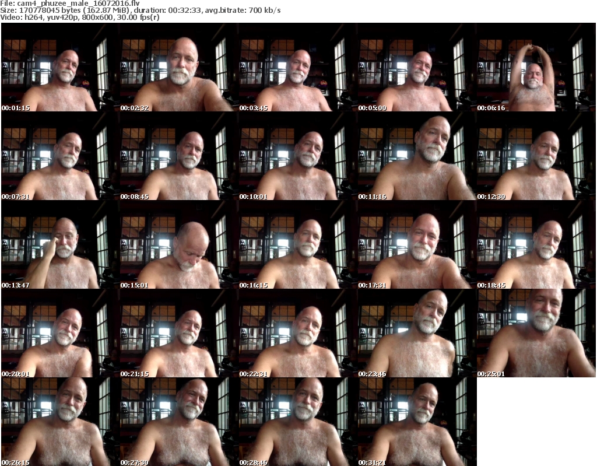597x466 pixels.
Task: Click the file name cam4_phuzee_male_16072016.flv
Action: [x=78, y=3]
